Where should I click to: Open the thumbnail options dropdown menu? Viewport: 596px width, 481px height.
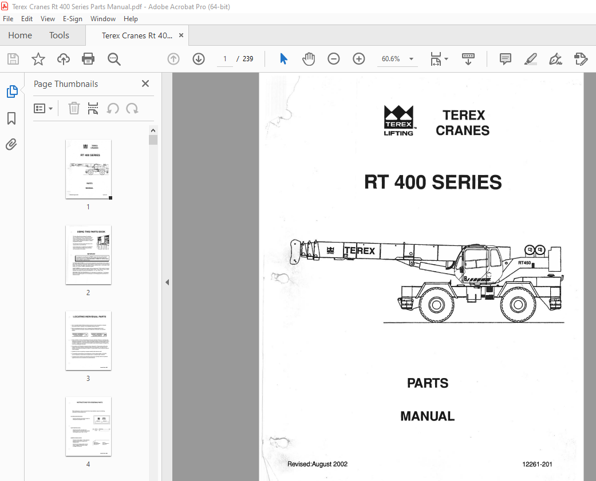[43, 109]
